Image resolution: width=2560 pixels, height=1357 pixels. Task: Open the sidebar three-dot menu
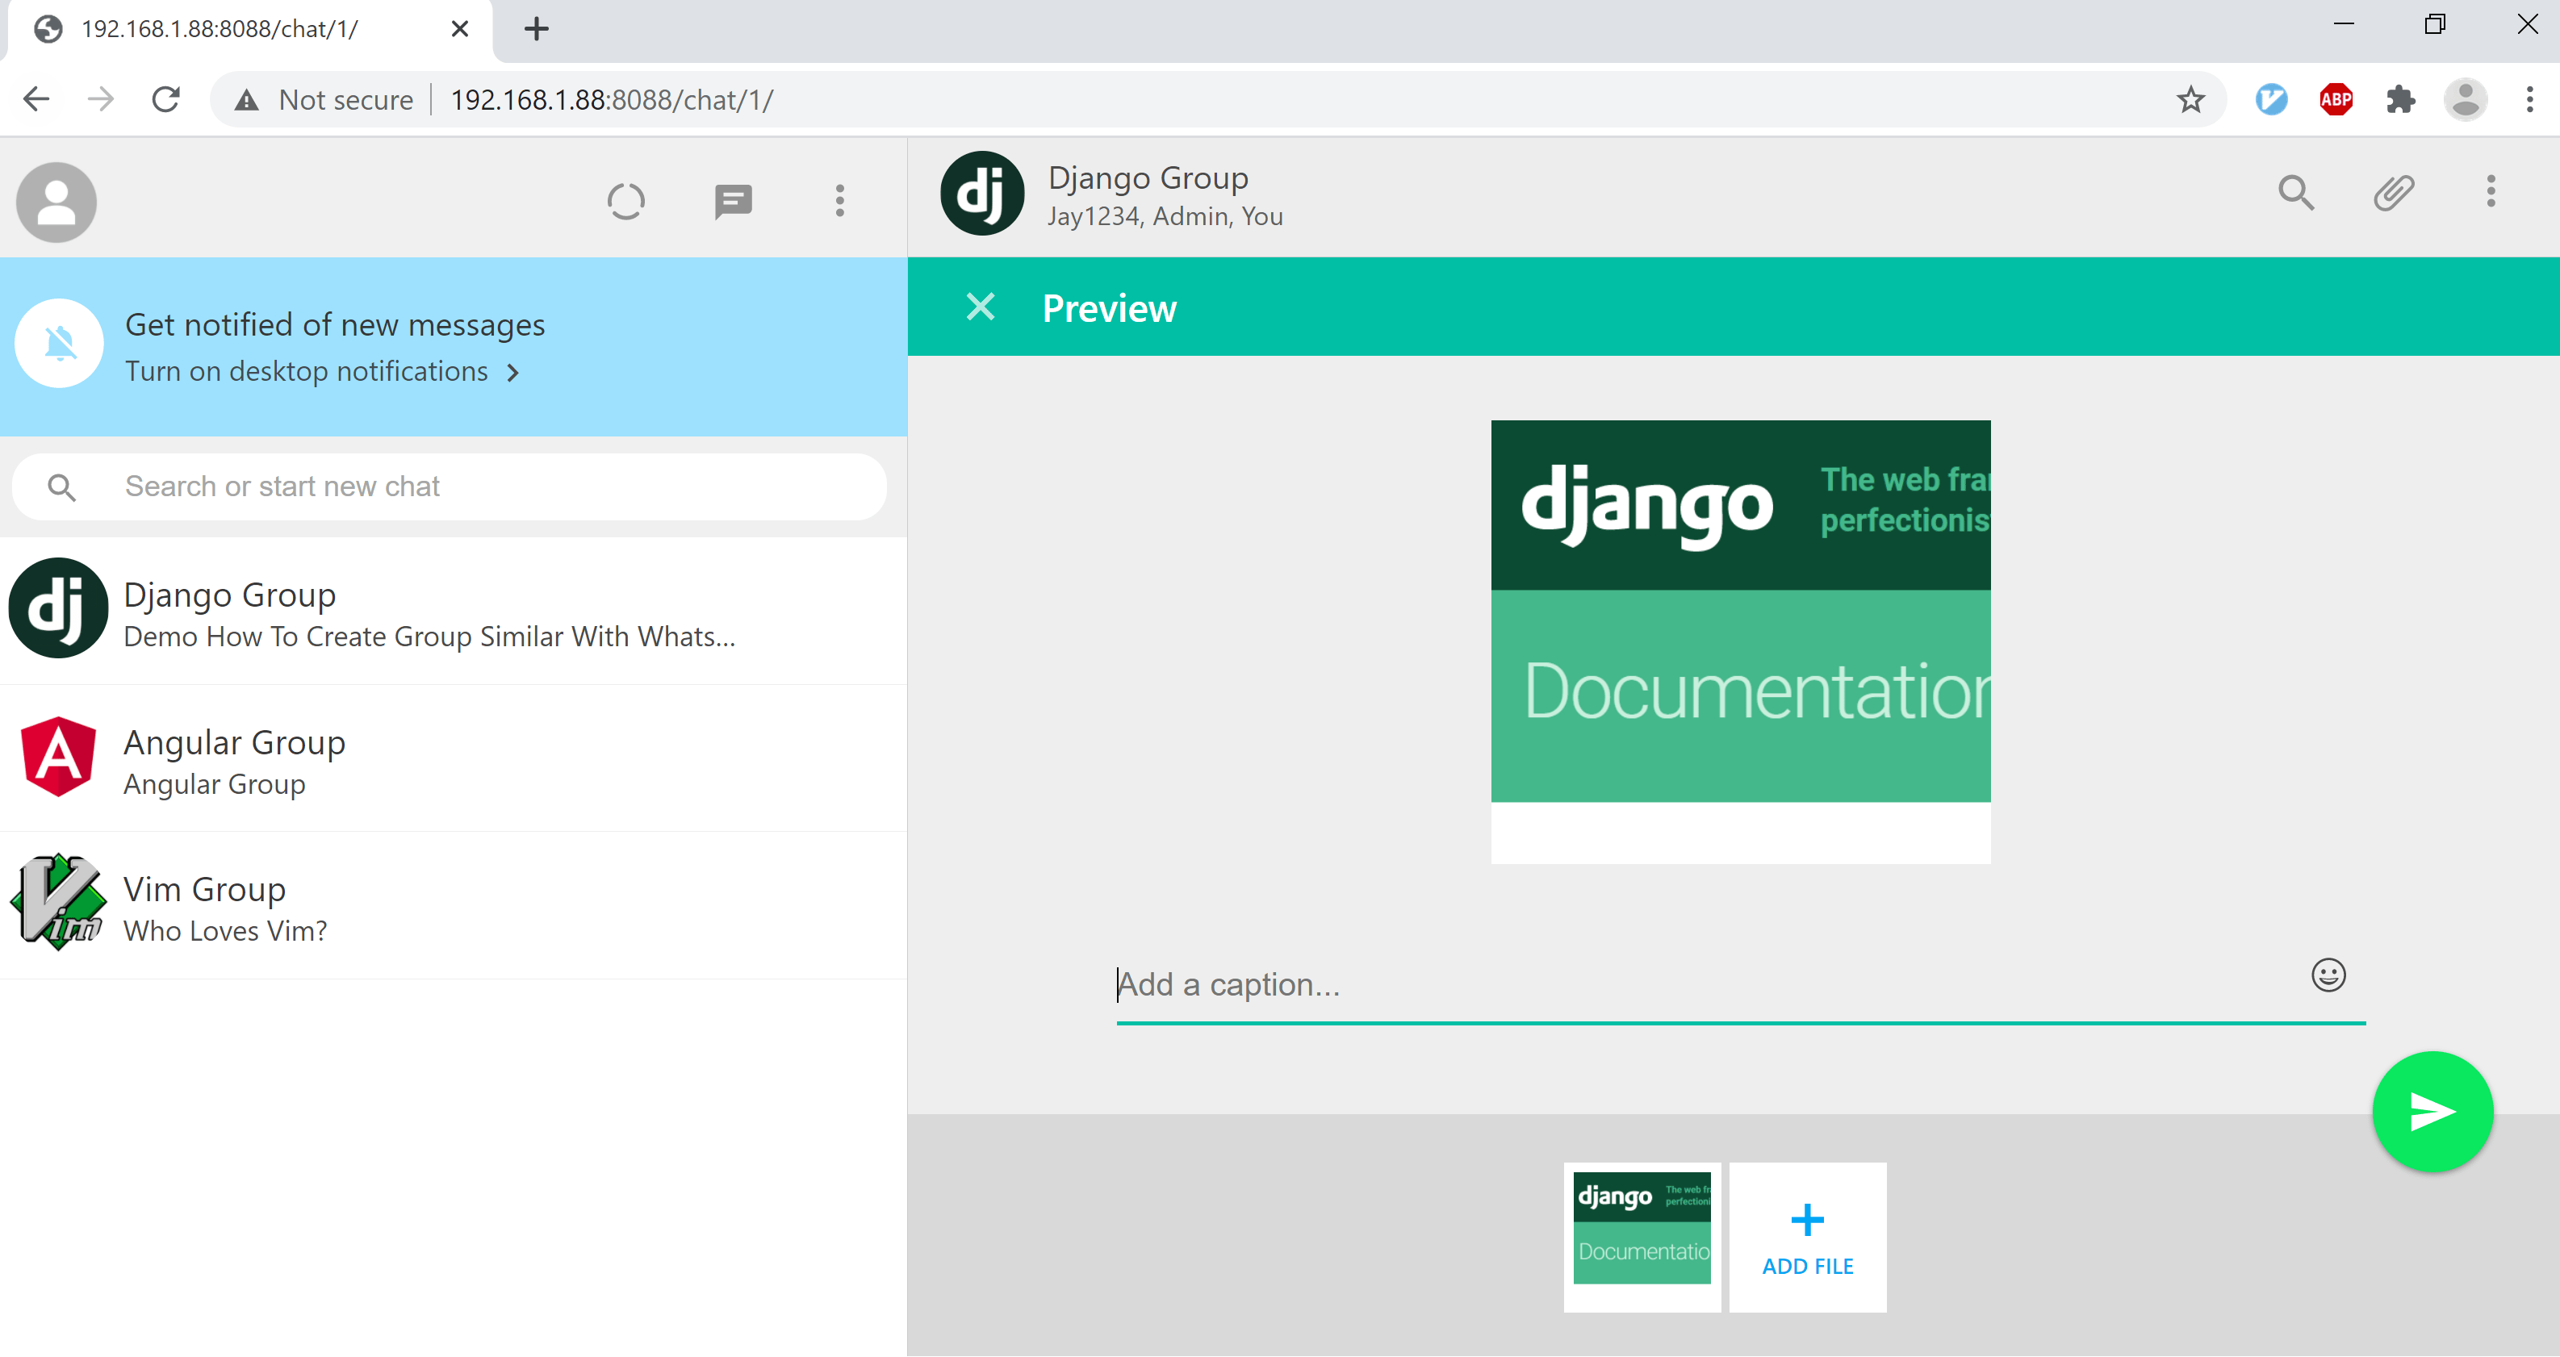click(840, 201)
